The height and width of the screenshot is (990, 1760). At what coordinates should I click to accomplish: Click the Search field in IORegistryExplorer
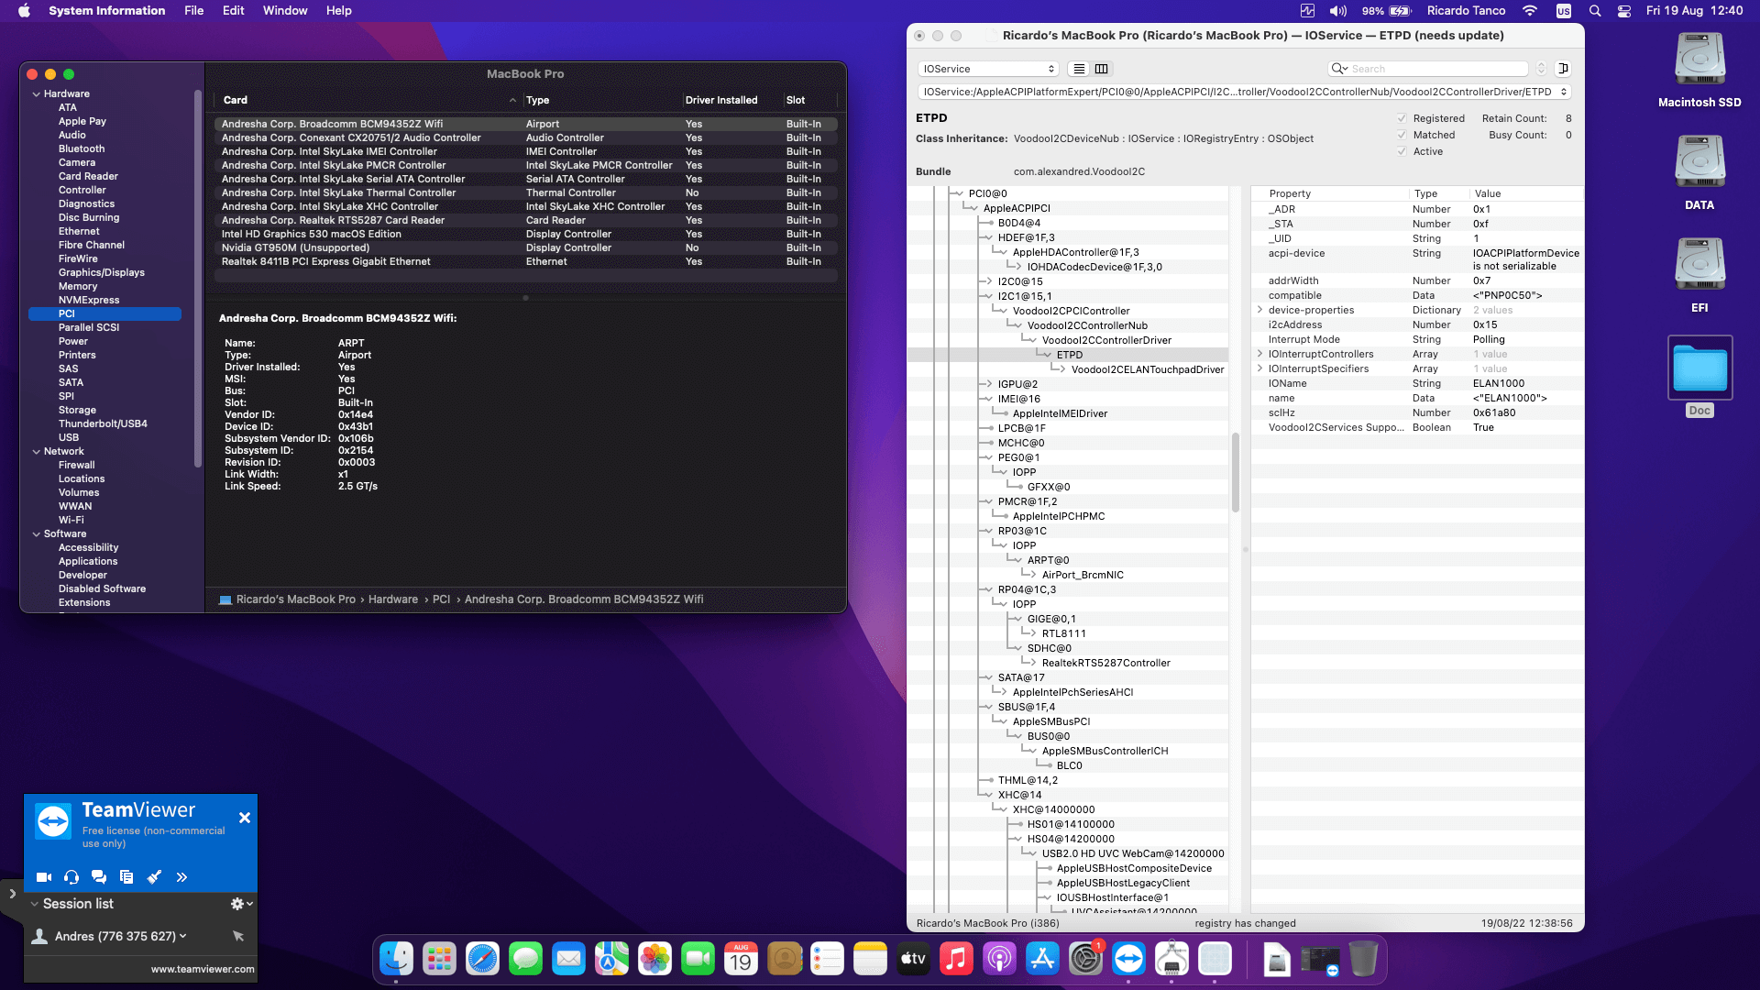tap(1427, 68)
